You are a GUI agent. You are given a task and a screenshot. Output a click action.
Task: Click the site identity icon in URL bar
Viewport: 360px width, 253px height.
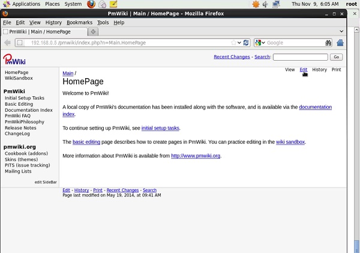point(20,43)
